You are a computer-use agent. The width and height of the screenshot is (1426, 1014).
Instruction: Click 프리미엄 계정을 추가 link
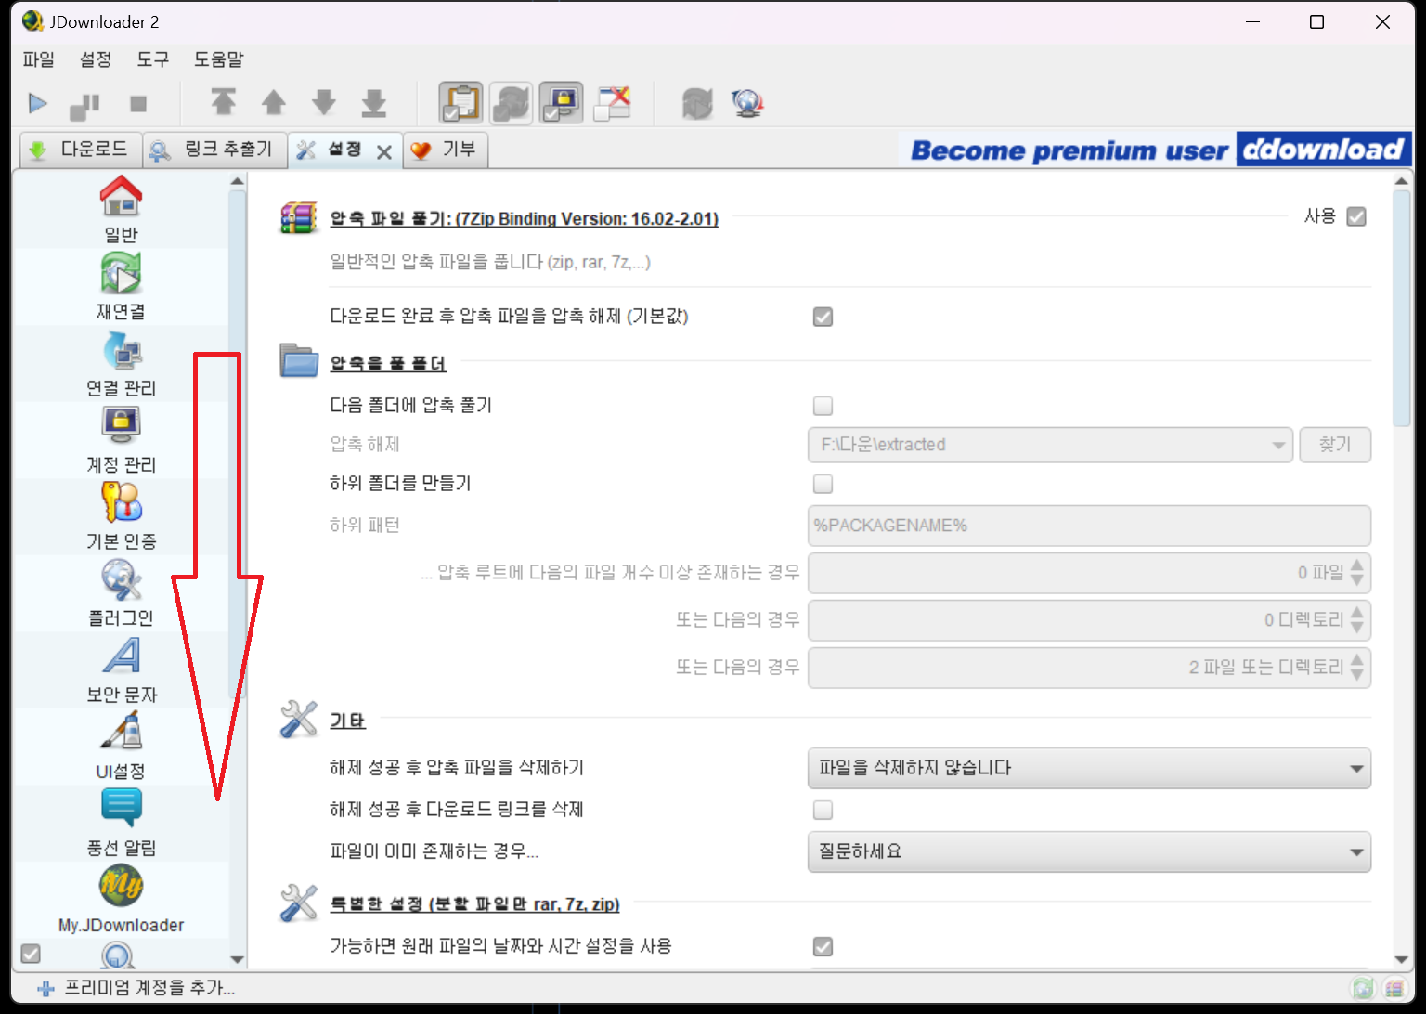click(136, 988)
